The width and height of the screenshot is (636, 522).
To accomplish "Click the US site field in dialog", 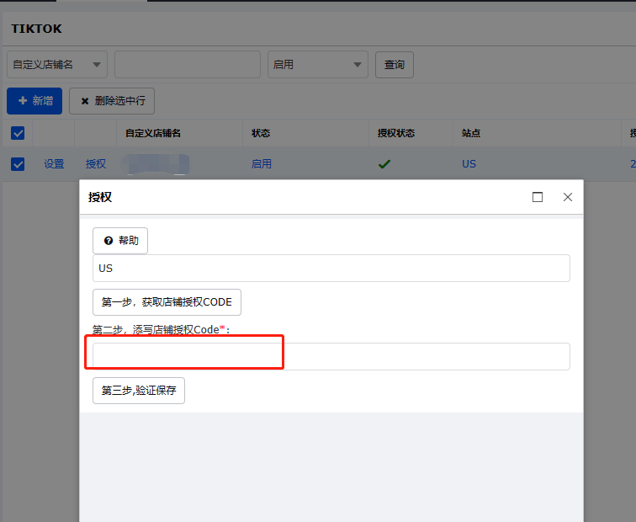I will point(331,269).
